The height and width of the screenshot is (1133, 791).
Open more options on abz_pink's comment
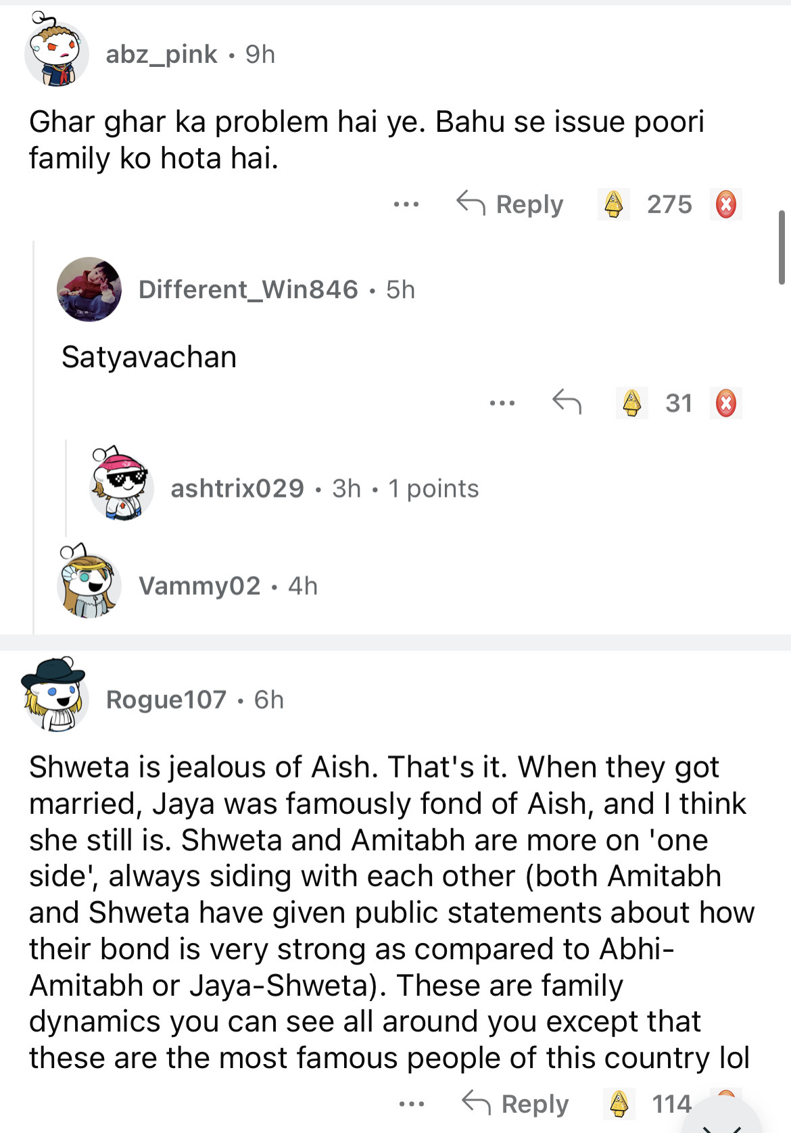coord(406,204)
